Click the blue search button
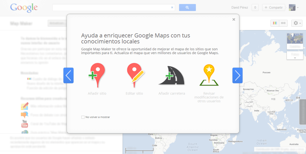 pyautogui.click(x=187, y=7)
